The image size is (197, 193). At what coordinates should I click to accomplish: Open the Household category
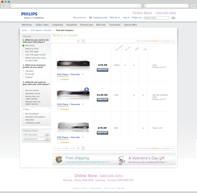click(x=71, y=25)
